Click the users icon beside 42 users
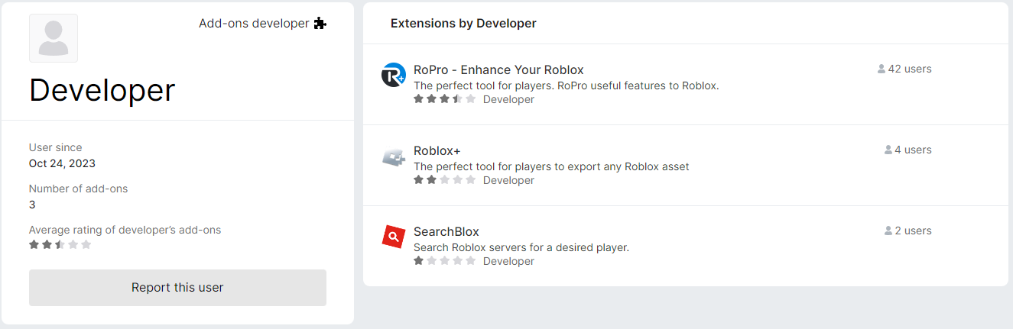 pos(882,69)
